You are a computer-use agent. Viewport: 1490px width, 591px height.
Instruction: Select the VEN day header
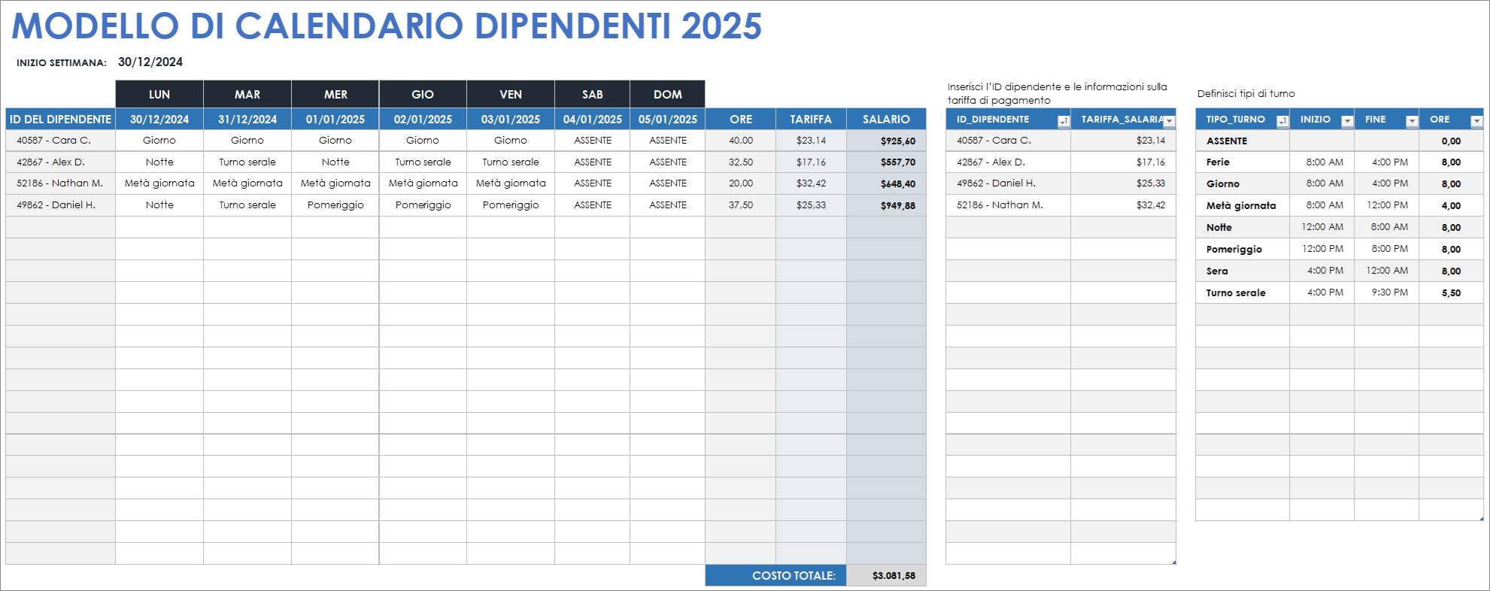511,94
